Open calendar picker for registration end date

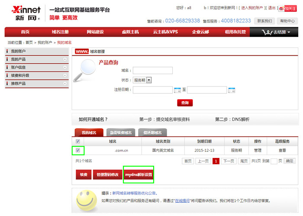coord(231,90)
